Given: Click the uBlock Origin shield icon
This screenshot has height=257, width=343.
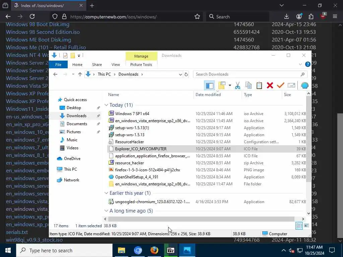Looking at the screenshot, I should click(323, 16).
